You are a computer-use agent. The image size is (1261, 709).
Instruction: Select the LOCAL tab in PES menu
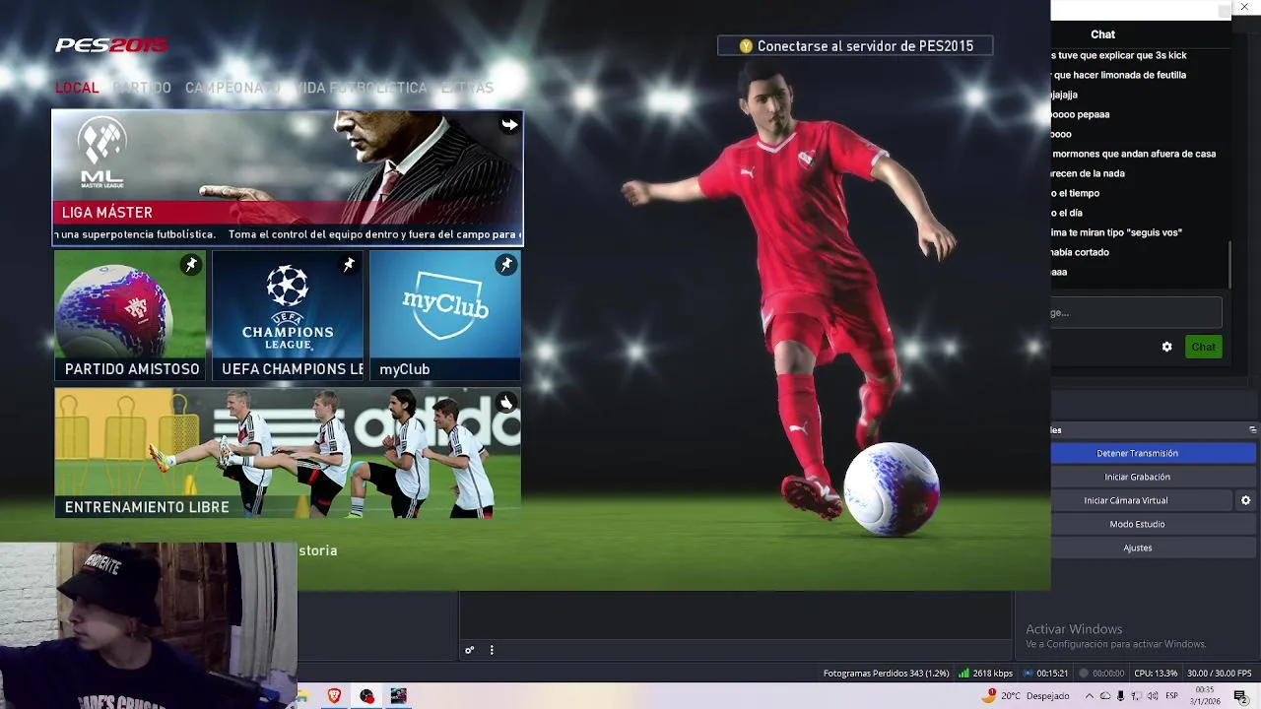(77, 88)
